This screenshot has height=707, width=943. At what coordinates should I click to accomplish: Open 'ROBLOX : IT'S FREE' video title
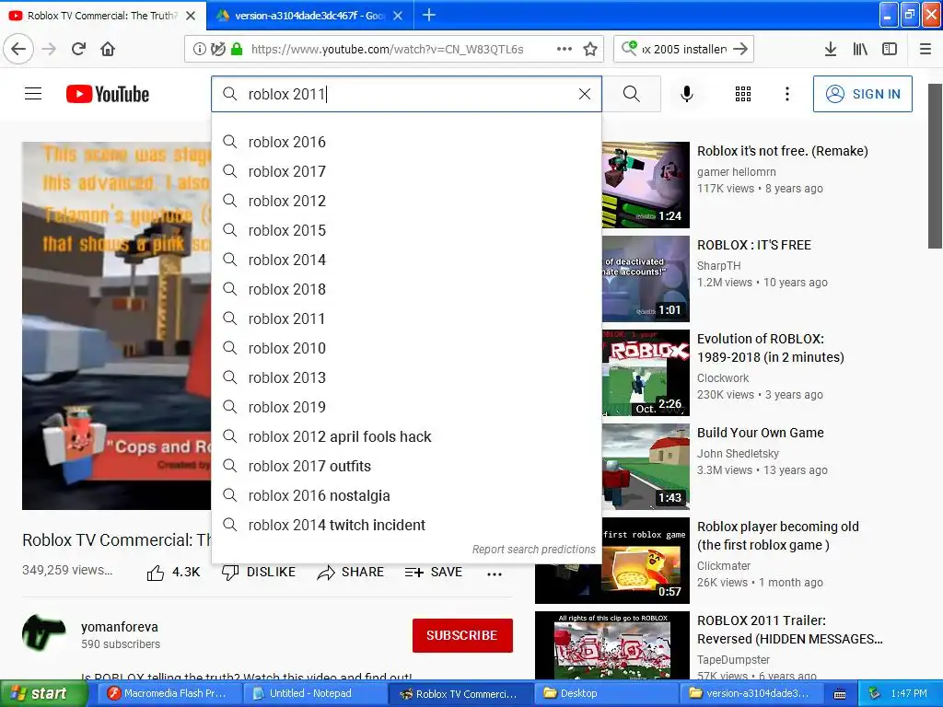tap(754, 245)
